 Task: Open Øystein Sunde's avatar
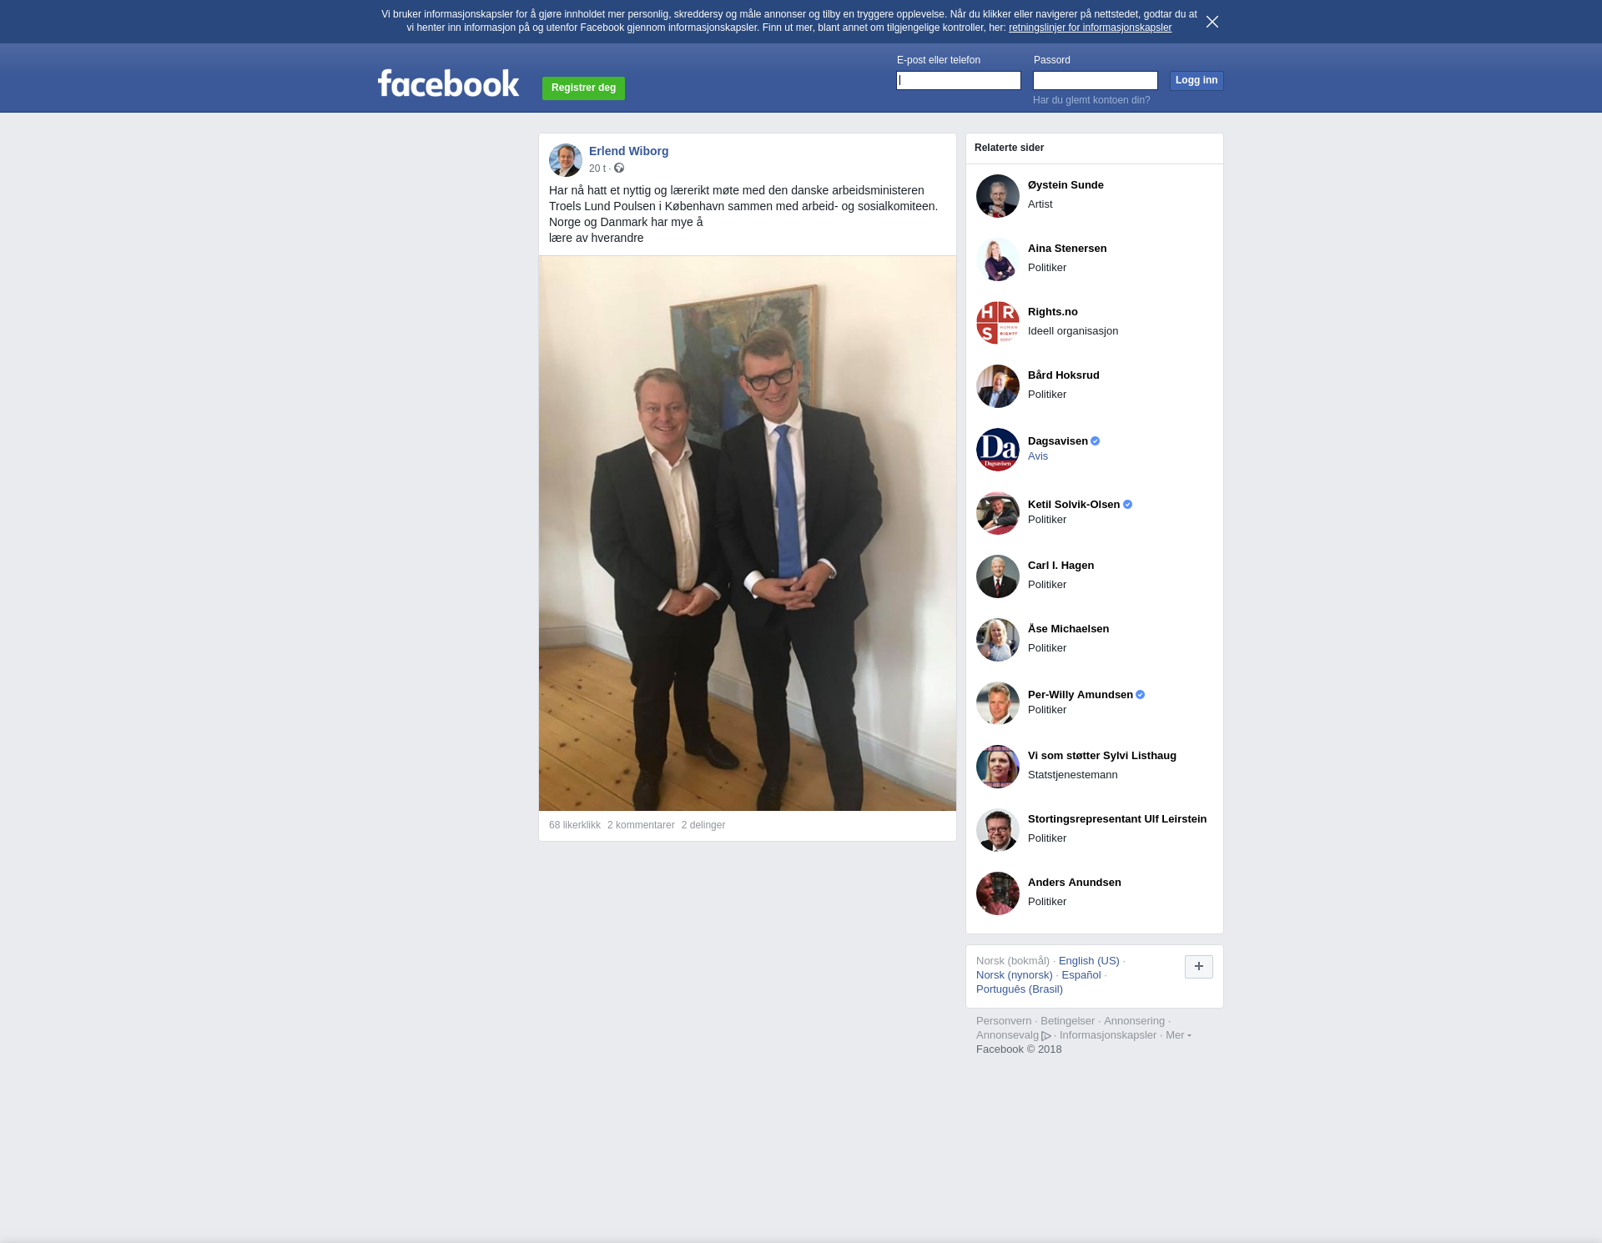click(x=998, y=196)
